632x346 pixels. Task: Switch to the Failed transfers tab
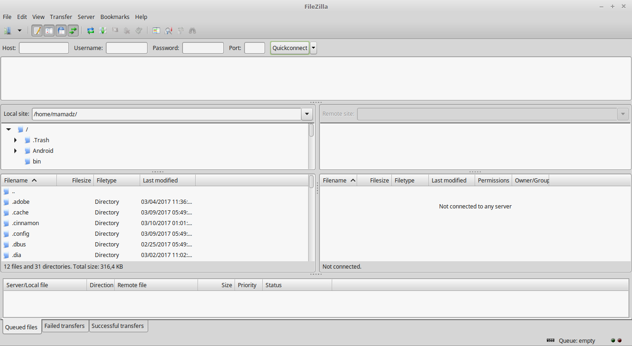click(65, 326)
